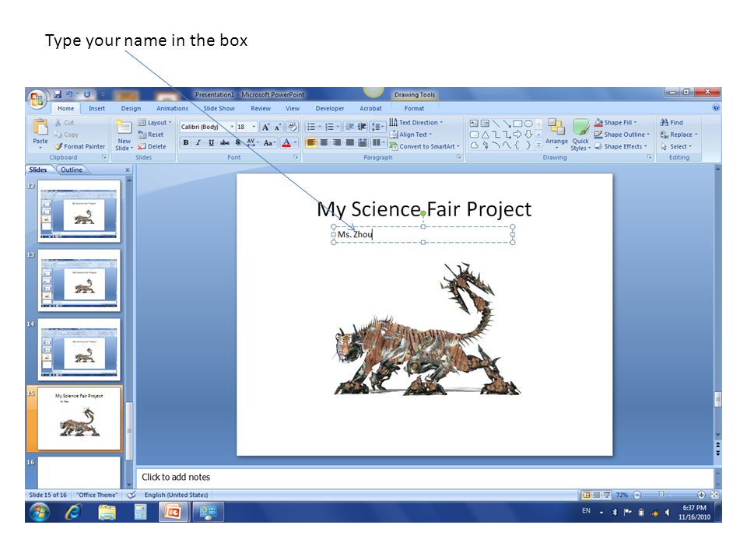The height and width of the screenshot is (560, 747).
Task: Toggle bold formatting
Action: [186, 142]
